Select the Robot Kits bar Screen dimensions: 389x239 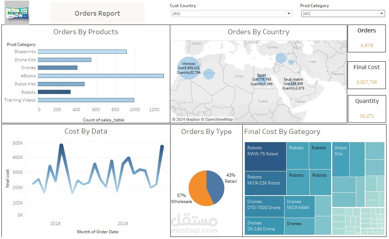coord(61,84)
